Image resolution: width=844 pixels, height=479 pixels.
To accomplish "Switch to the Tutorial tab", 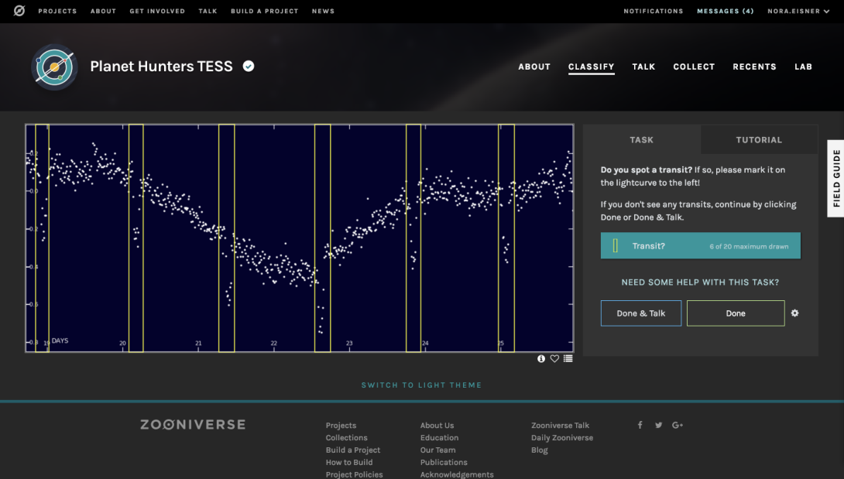I will (x=759, y=140).
